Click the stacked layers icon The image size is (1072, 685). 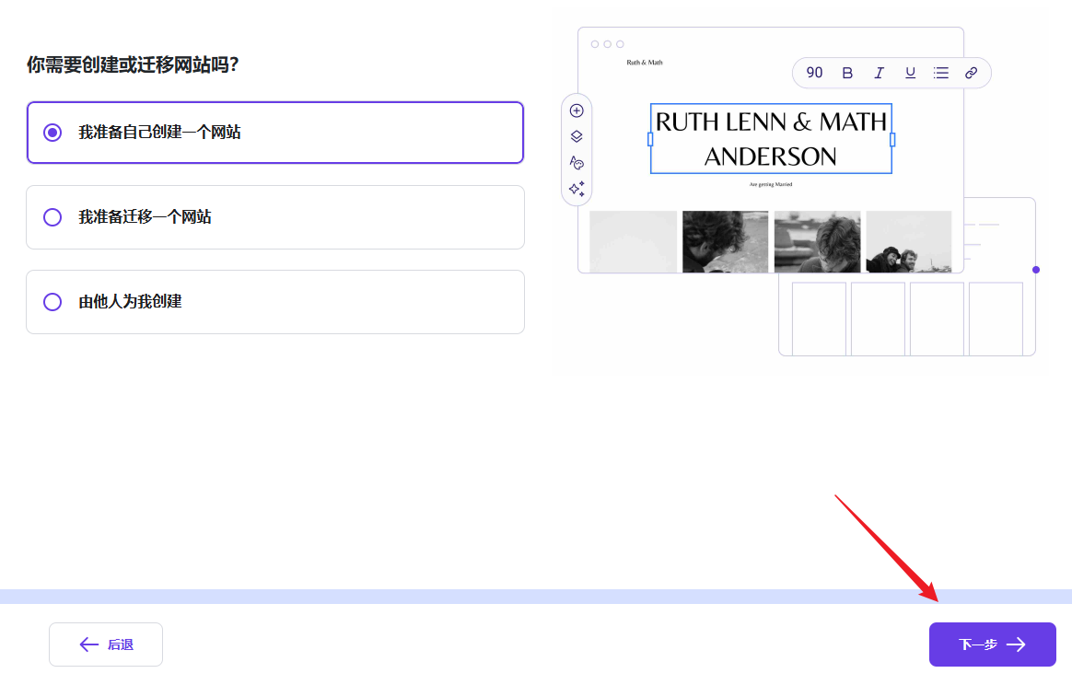(577, 136)
